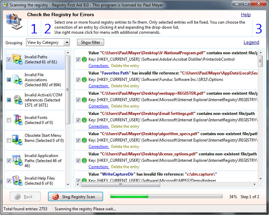Go to wizard step 2

pyautogui.click(x=48, y=29)
